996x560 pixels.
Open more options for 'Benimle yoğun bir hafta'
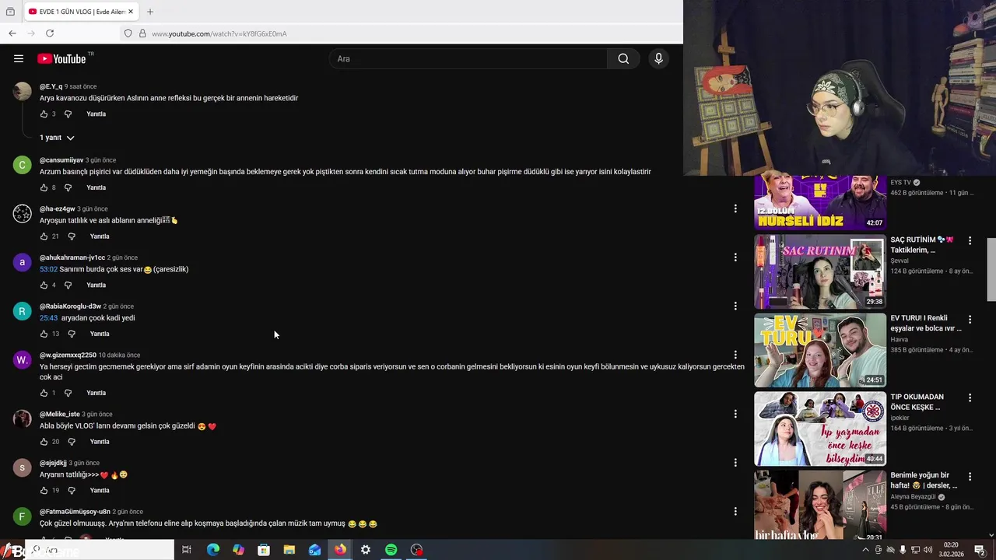click(970, 476)
